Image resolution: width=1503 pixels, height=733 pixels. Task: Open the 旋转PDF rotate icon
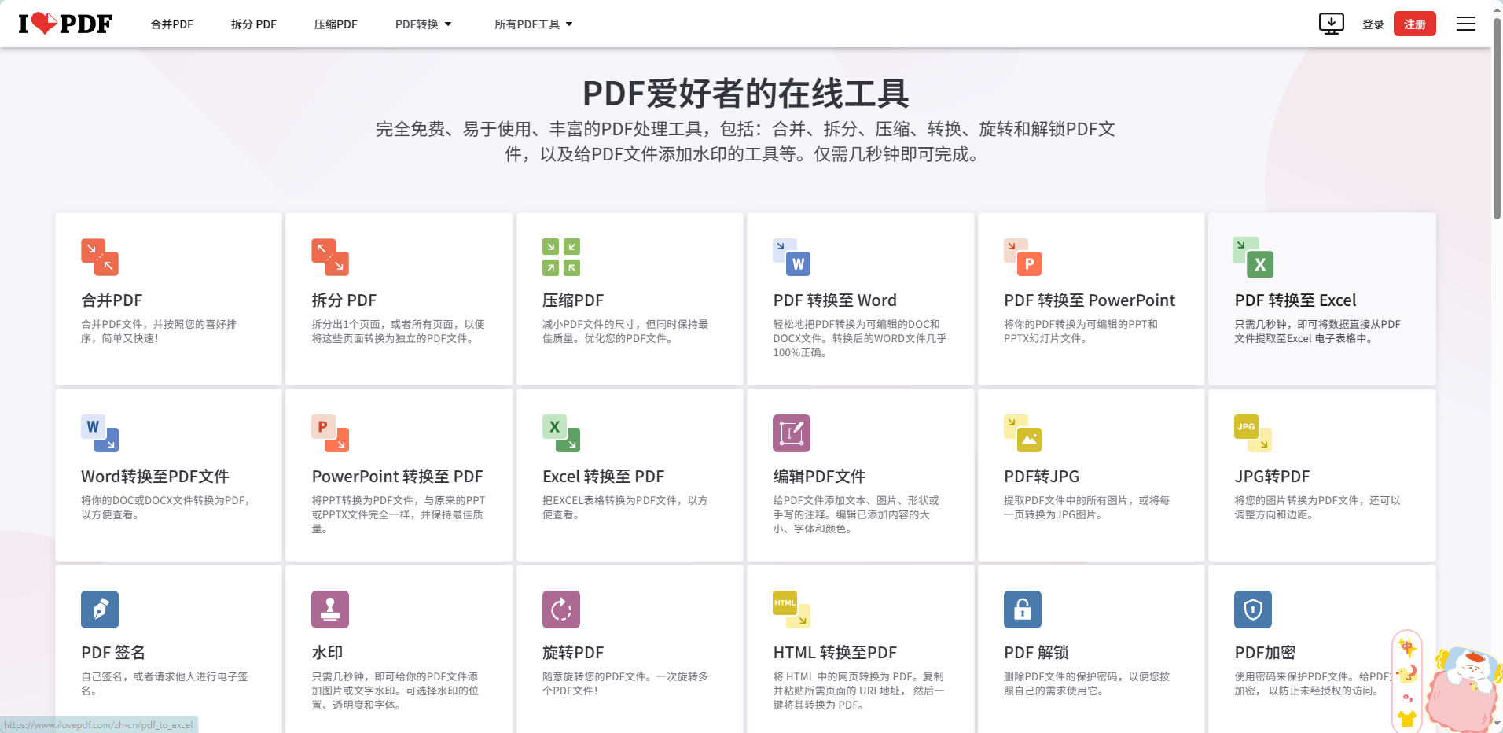(x=561, y=610)
